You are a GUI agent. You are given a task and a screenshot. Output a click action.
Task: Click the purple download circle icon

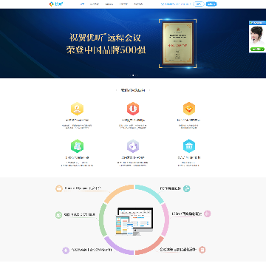66,250
